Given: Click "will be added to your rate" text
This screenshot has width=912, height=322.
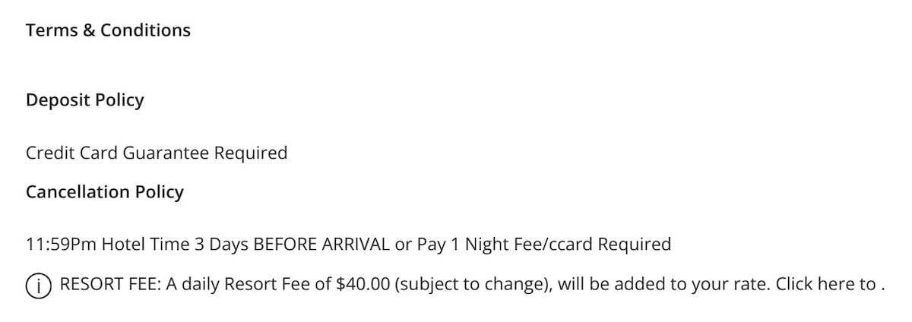Looking at the screenshot, I should coord(664,285).
